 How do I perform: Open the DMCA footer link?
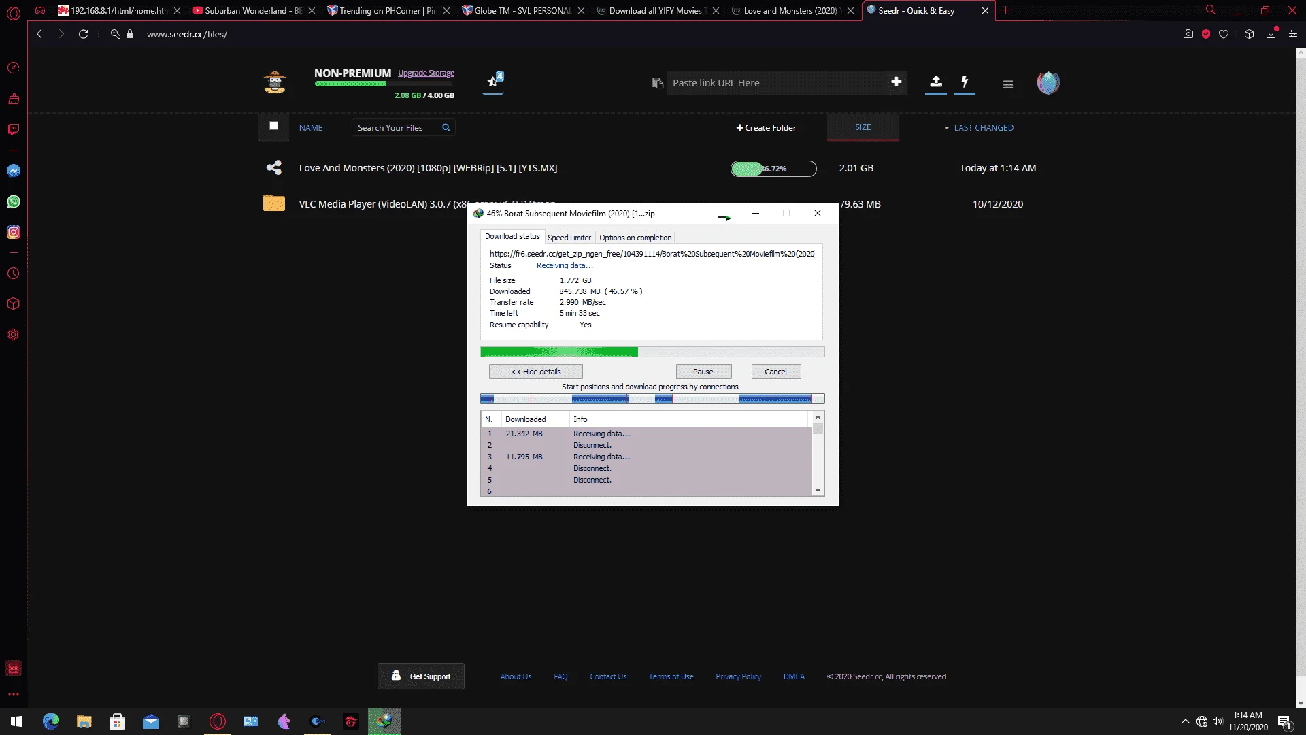click(794, 676)
